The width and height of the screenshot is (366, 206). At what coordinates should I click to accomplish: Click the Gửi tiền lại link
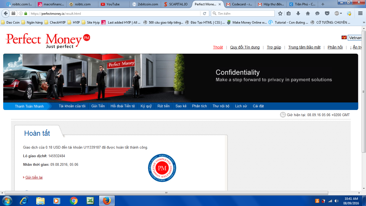coord(34,177)
